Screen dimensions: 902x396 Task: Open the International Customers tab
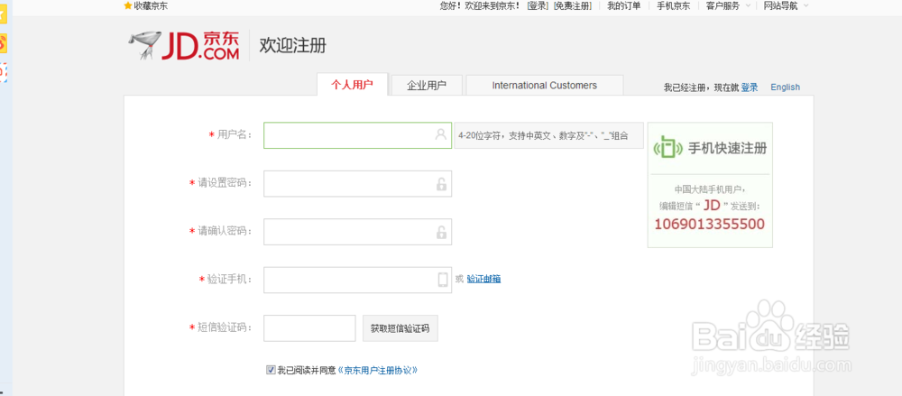click(544, 85)
